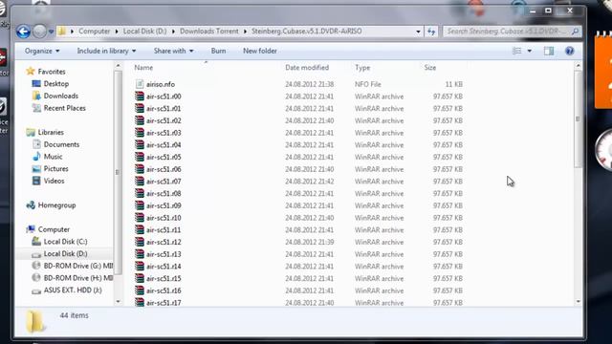
Task: Select ASUS EXT. HDD (J:)
Action: pyautogui.click(x=73, y=290)
